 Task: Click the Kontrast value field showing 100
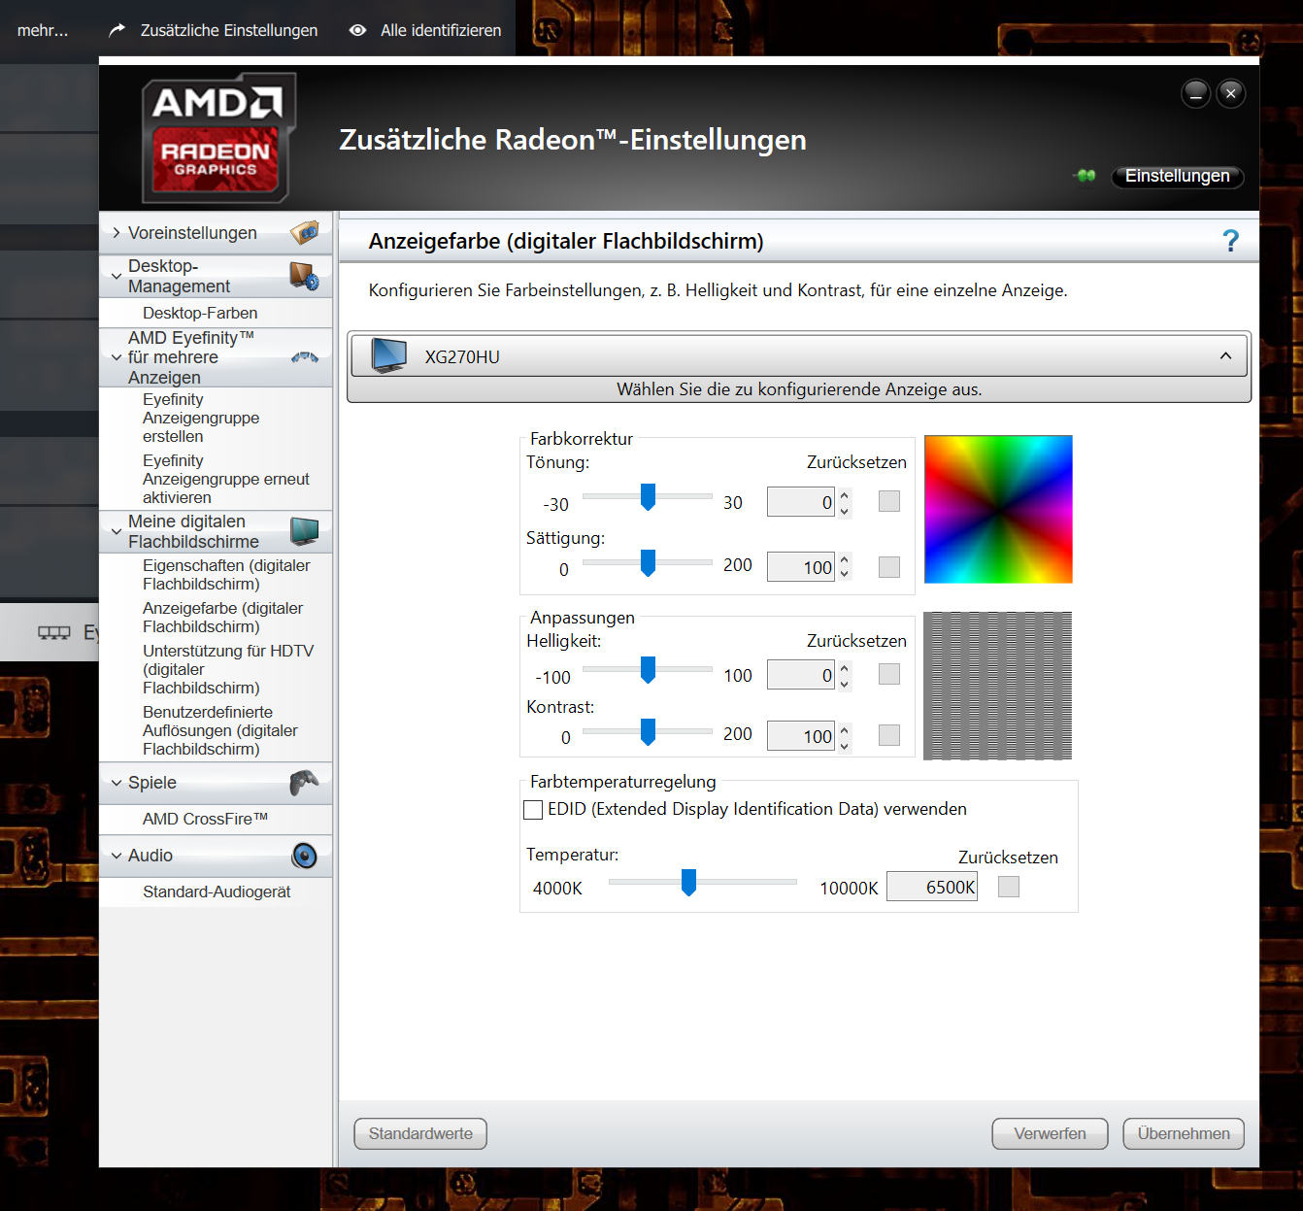click(x=801, y=736)
